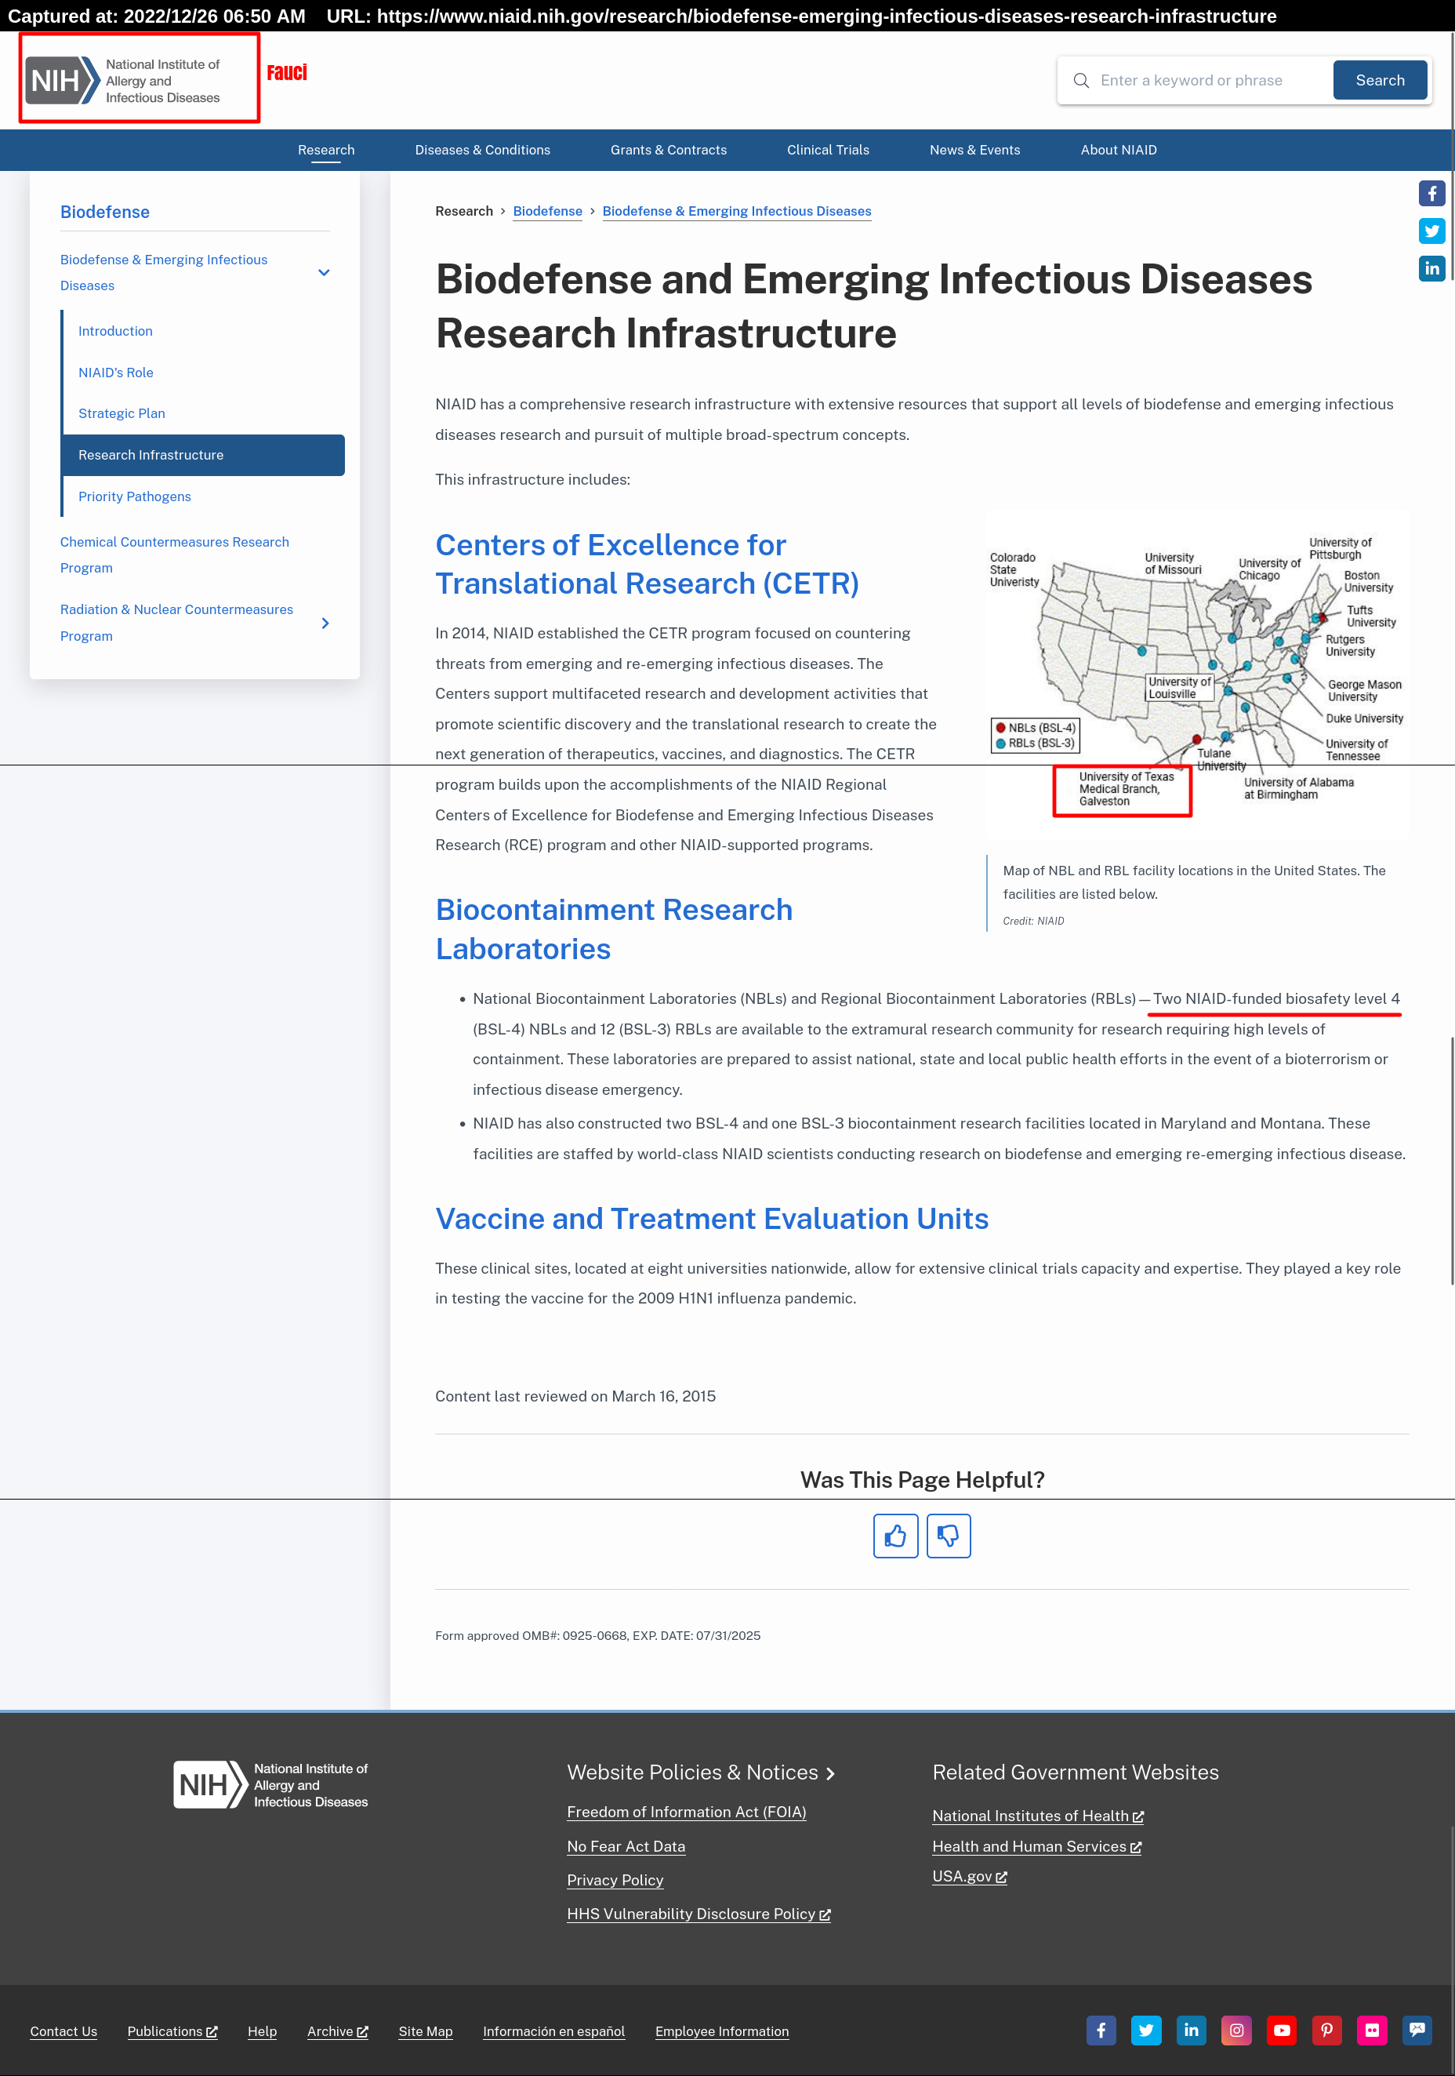Open Clinical Trials nav menu

(x=828, y=150)
